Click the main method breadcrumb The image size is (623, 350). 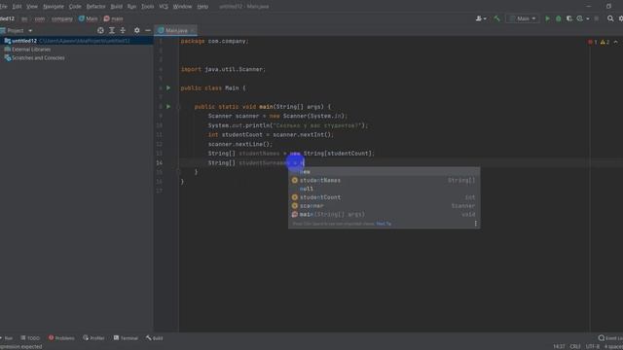pyautogui.click(x=114, y=18)
